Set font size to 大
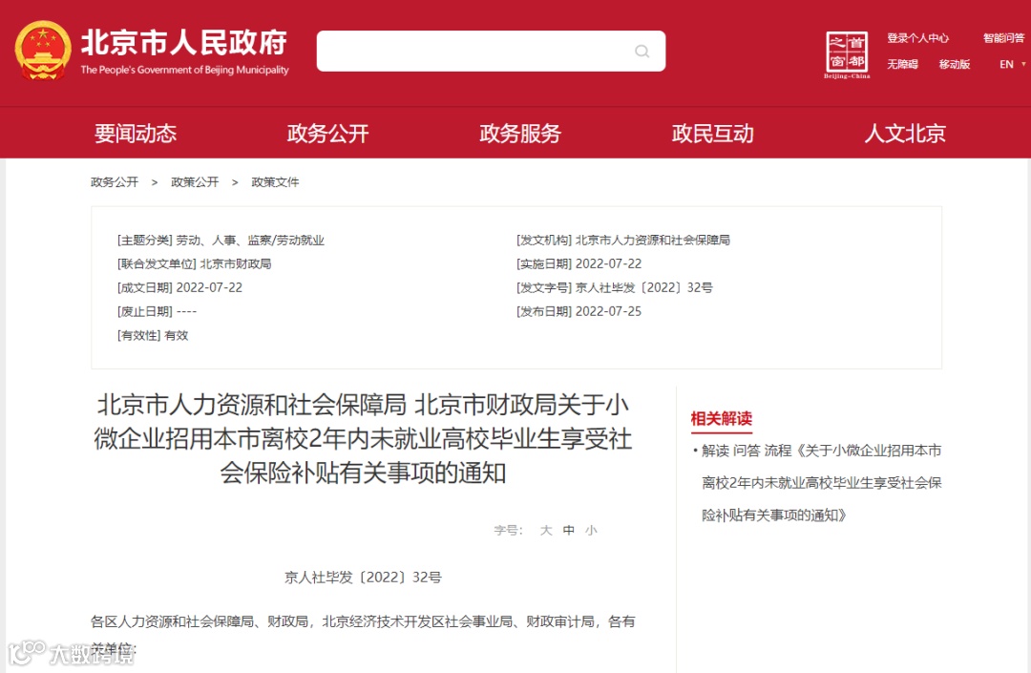1031x673 pixels. 546,531
